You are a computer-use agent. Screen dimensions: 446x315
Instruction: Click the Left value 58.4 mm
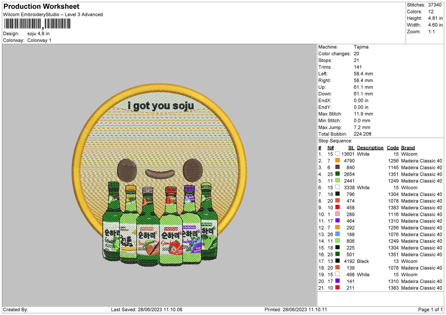pyautogui.click(x=363, y=74)
